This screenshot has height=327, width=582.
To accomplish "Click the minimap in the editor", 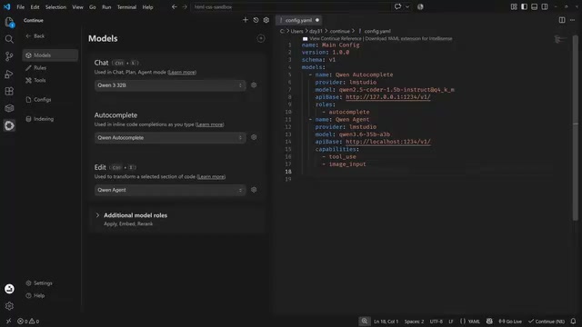I will [560, 39].
